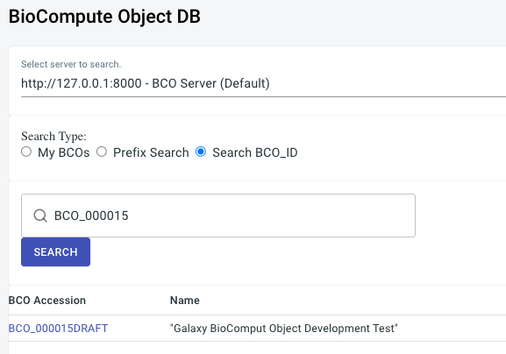Click the 'Search BCO_ID' label text

pos(255,152)
